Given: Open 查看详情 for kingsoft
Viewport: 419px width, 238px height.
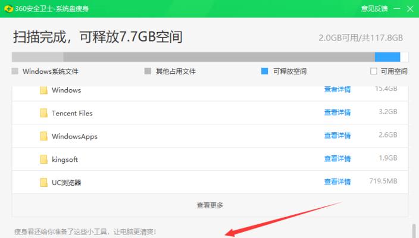Looking at the screenshot, I should 337,159.
